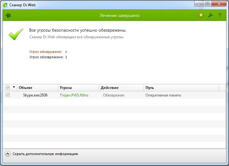The width and height of the screenshot is (229, 166).
Task: Toggle the select-all checkbox in header
Action: click(x=8, y=88)
